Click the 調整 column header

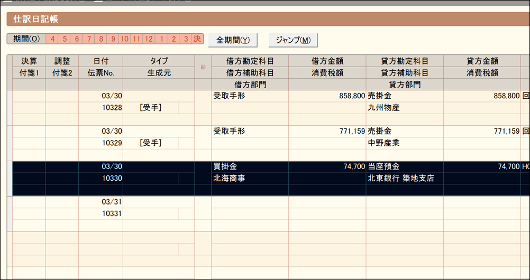62,61
